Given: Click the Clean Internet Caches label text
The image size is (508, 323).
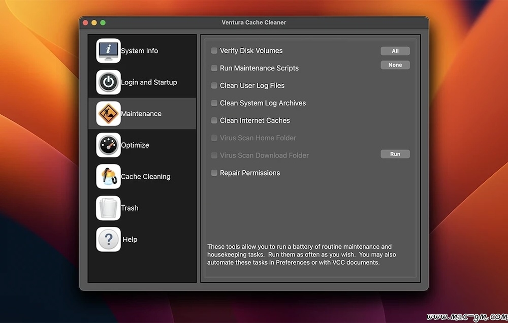Looking at the screenshot, I should tap(255, 120).
